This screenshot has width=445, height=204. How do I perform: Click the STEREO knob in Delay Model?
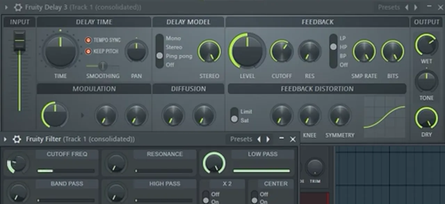(209, 51)
